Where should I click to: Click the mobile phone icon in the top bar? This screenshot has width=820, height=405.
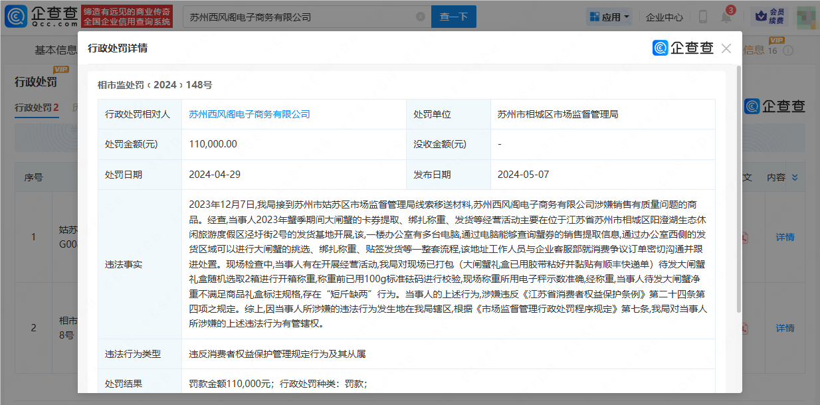coord(703,17)
